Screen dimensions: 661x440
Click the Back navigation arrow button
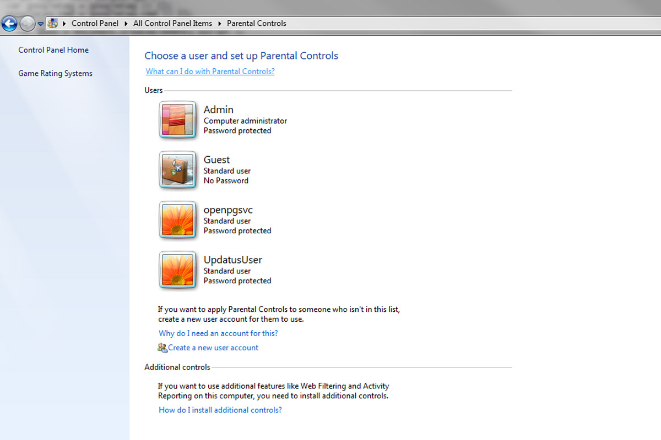tap(9, 24)
